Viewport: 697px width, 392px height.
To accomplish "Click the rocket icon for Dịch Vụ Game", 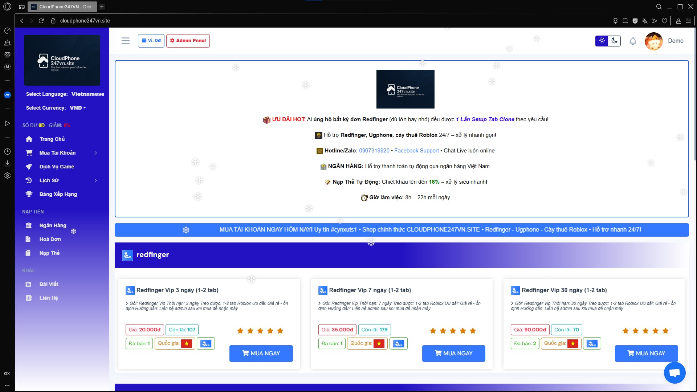I will [x=29, y=167].
